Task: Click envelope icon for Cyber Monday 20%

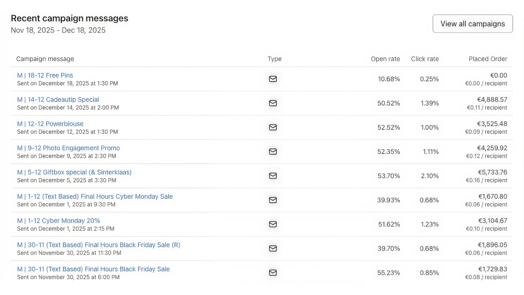Action: [x=273, y=224]
